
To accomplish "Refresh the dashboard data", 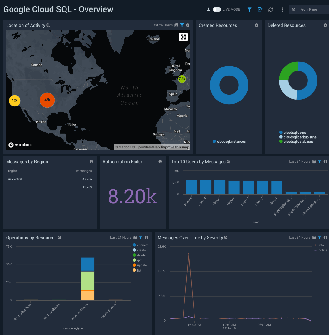I will pos(270,10).
